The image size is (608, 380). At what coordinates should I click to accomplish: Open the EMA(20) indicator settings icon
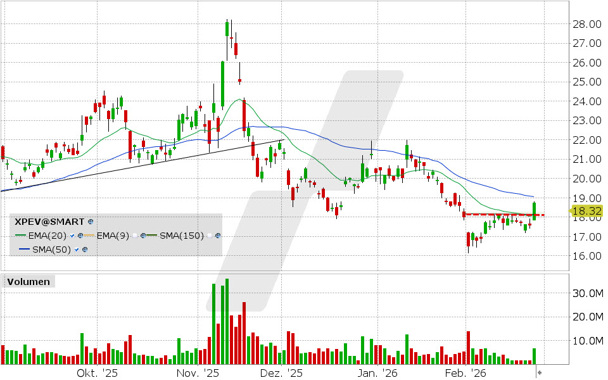coord(80,236)
